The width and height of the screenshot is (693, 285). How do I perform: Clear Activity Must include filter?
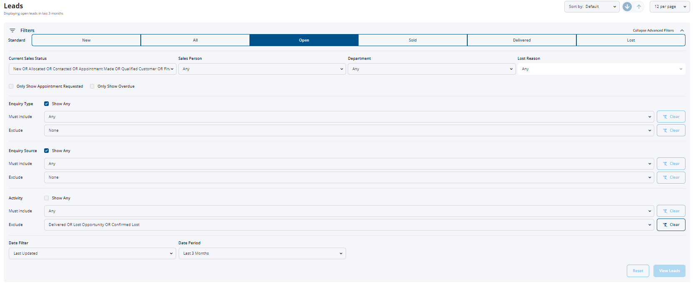pos(671,211)
